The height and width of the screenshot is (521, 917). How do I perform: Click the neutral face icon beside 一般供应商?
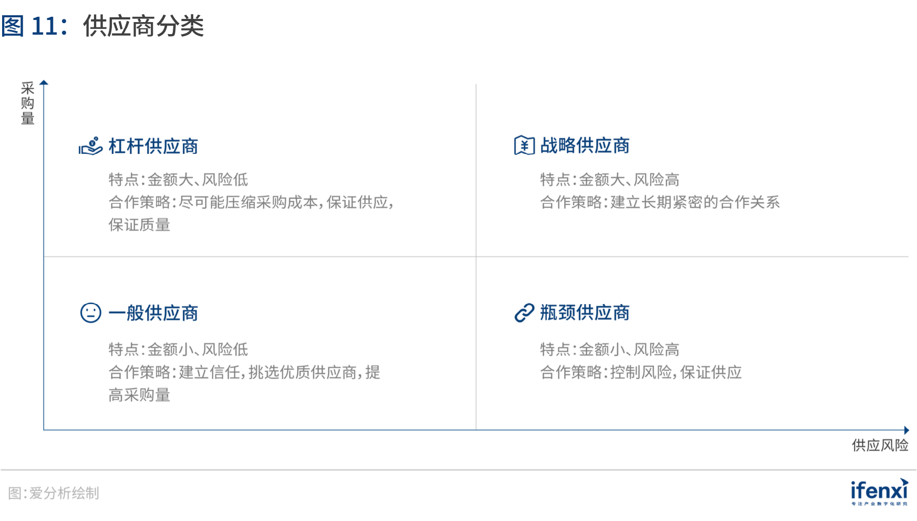click(x=90, y=312)
